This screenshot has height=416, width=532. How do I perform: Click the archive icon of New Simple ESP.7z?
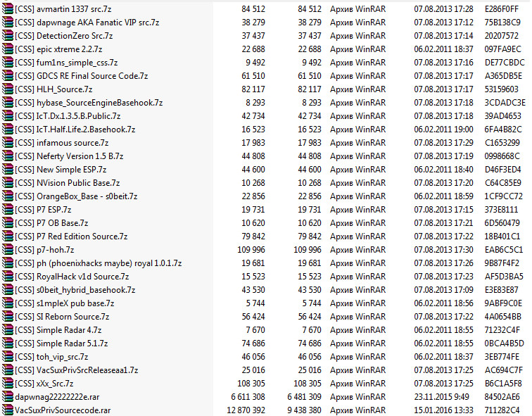(x=8, y=170)
